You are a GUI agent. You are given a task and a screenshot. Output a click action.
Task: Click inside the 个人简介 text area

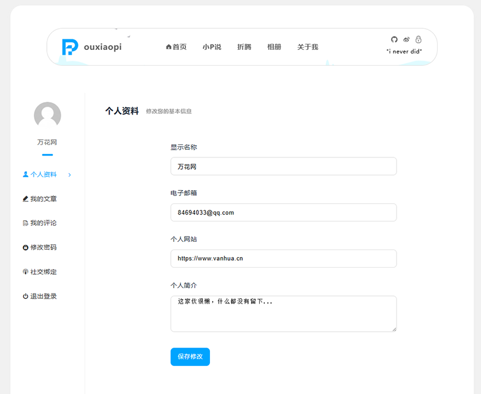click(283, 314)
